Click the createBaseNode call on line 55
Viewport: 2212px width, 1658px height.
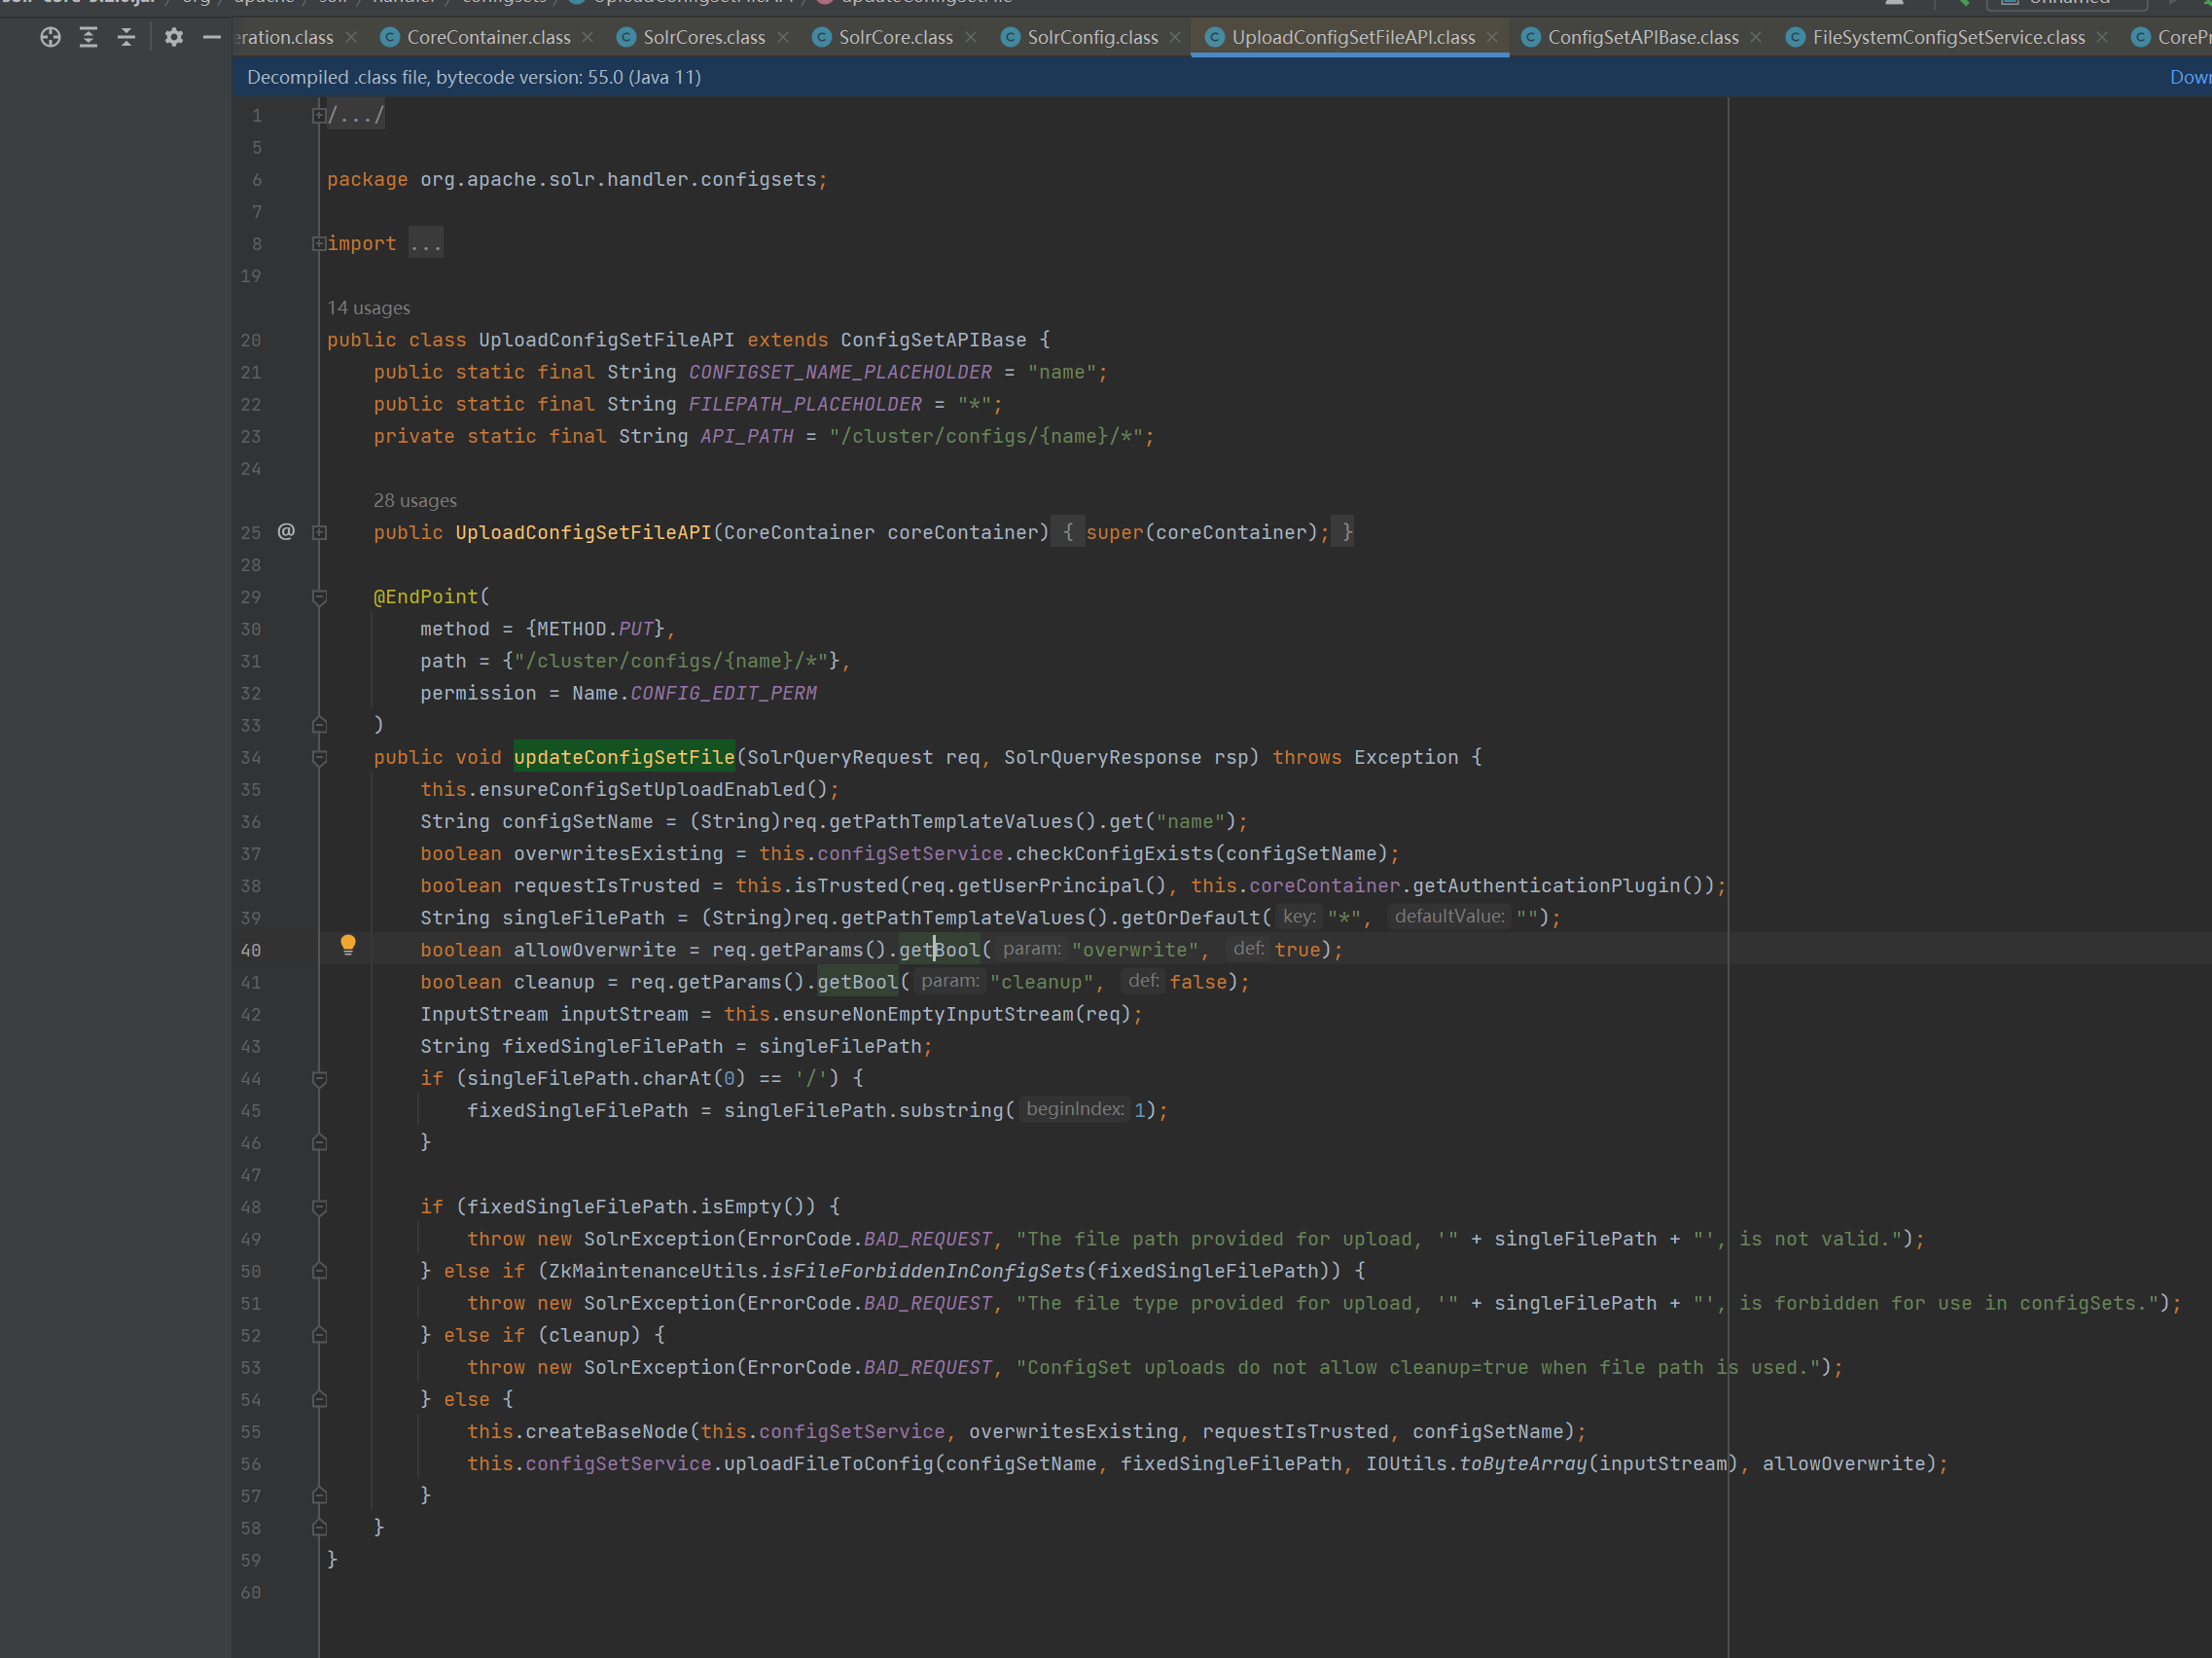(607, 1431)
